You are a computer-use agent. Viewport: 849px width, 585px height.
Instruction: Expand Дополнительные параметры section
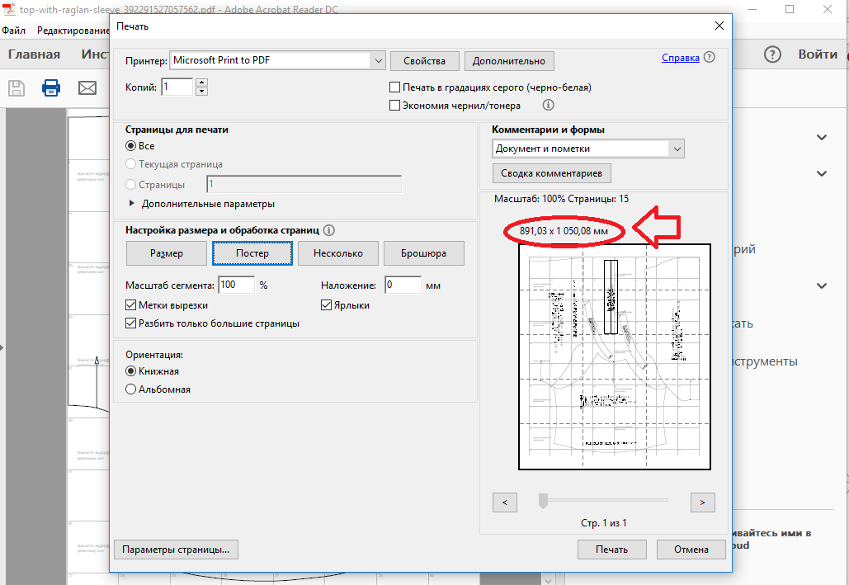[131, 204]
